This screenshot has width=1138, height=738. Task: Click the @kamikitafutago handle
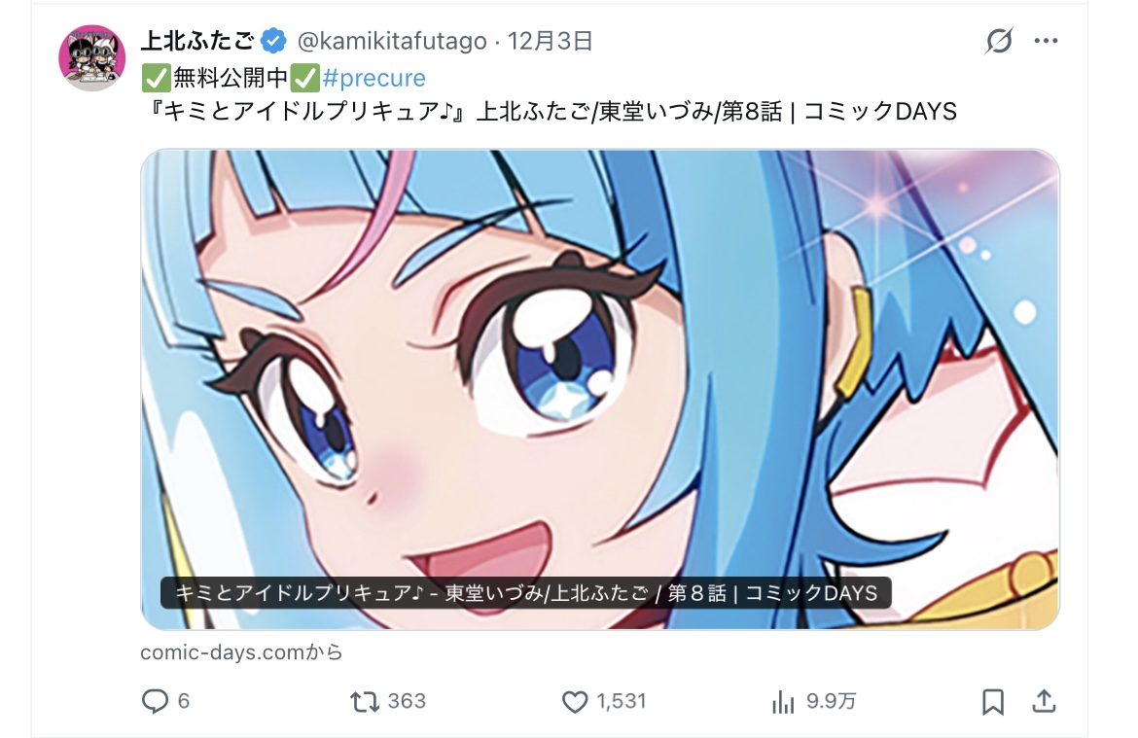point(392,41)
